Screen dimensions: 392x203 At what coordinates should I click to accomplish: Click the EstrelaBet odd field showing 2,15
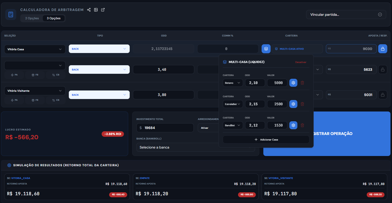click(x=255, y=104)
